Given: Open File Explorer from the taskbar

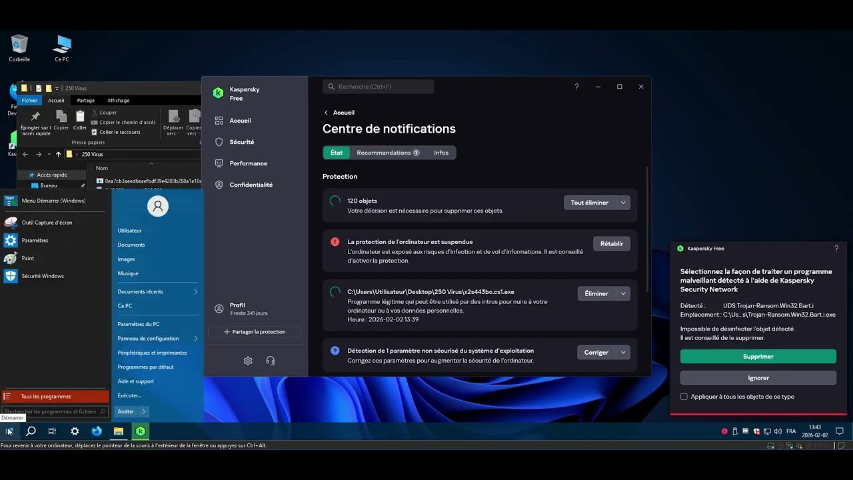Looking at the screenshot, I should [x=119, y=431].
